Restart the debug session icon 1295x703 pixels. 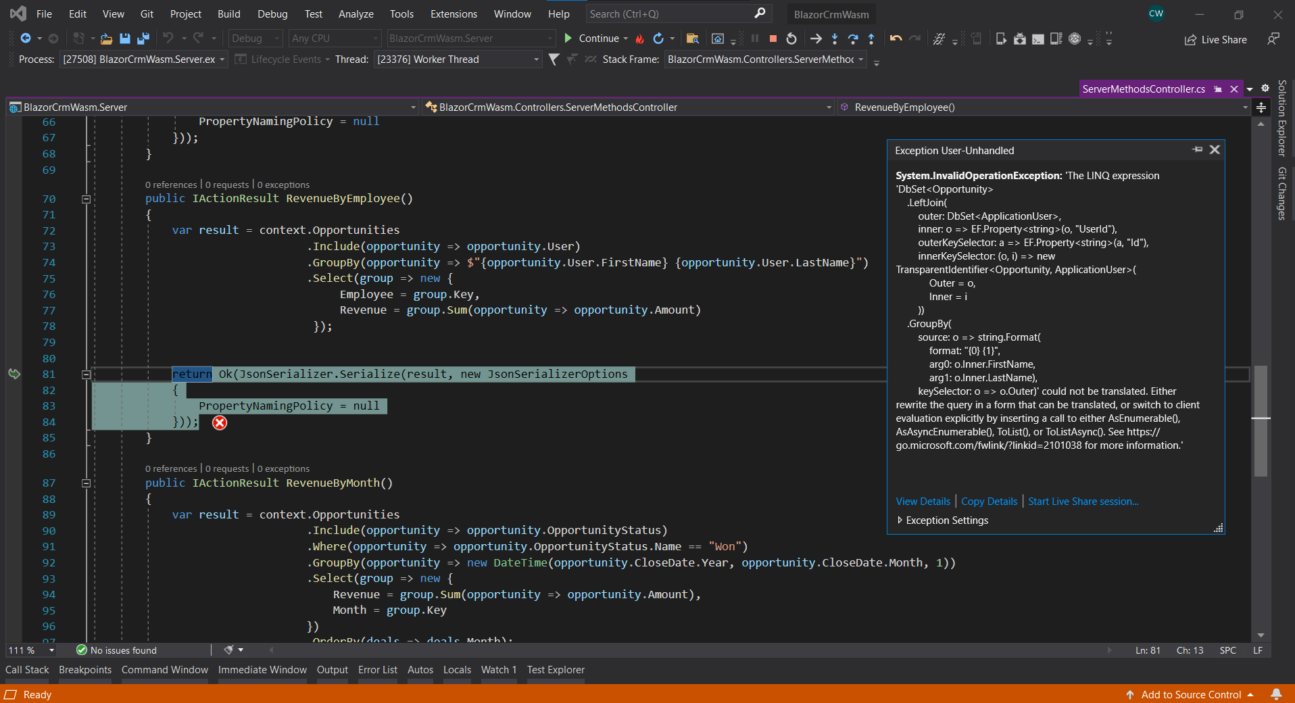(x=791, y=39)
